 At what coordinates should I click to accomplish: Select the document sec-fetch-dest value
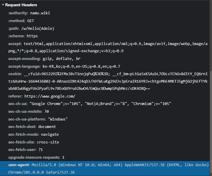(47, 127)
